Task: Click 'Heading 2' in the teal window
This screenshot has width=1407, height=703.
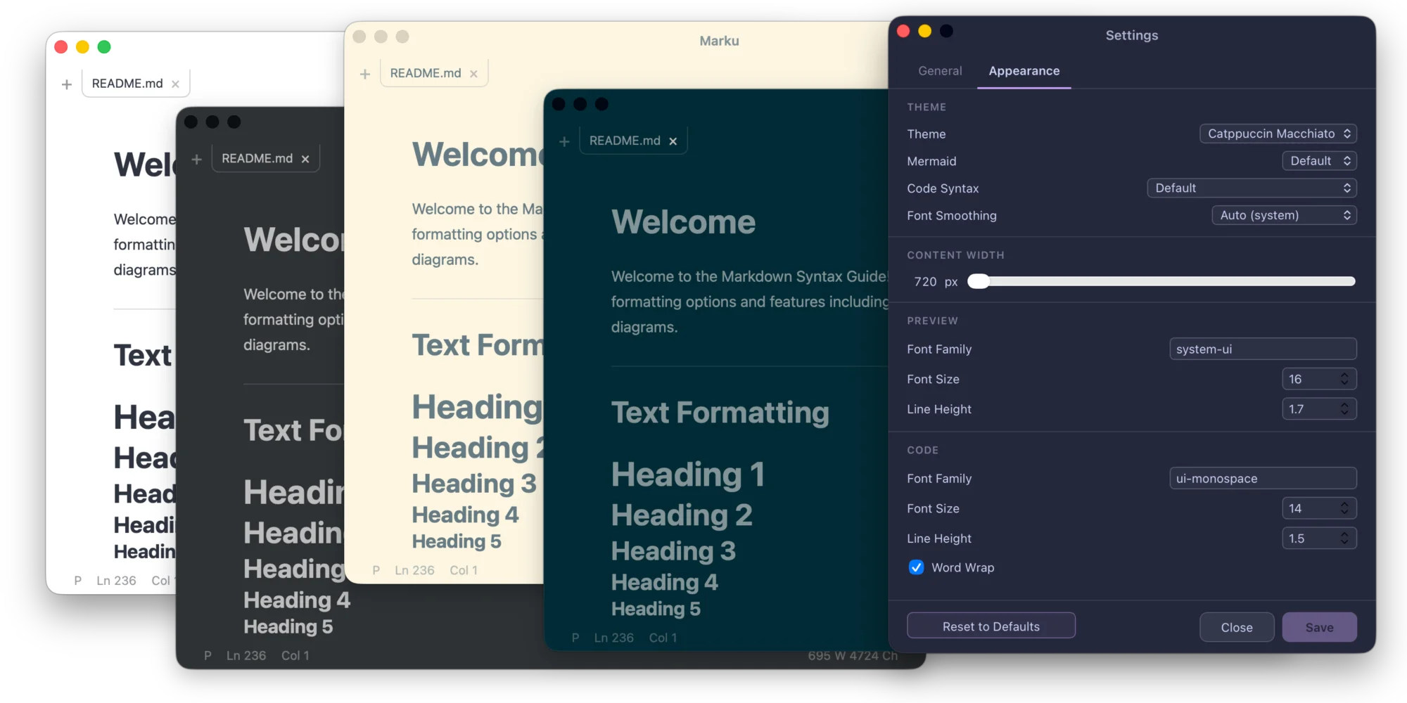Action: tap(682, 515)
